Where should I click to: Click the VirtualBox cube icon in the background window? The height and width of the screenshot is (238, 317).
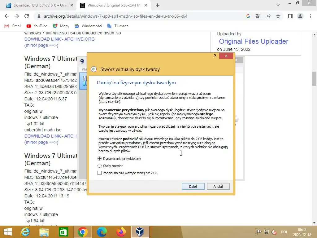[x=82, y=61]
